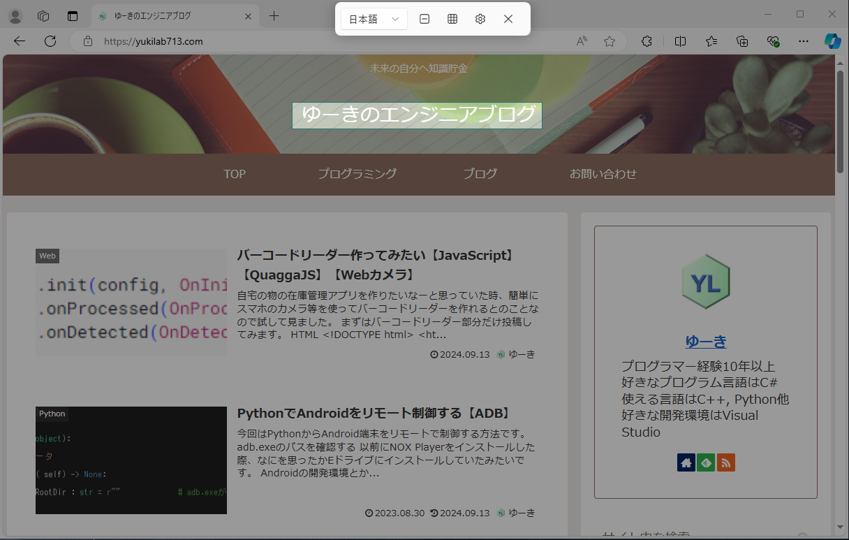Open the Edge extensions puzzle icon
The height and width of the screenshot is (540, 849).
(x=647, y=41)
